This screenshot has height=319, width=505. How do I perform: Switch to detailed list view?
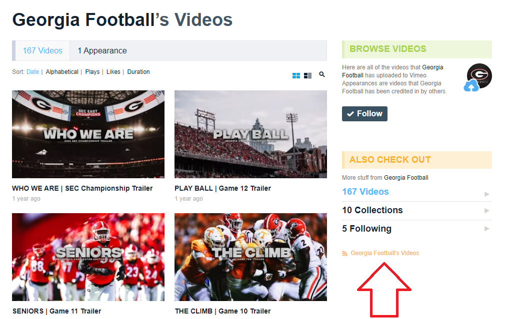[x=307, y=75]
